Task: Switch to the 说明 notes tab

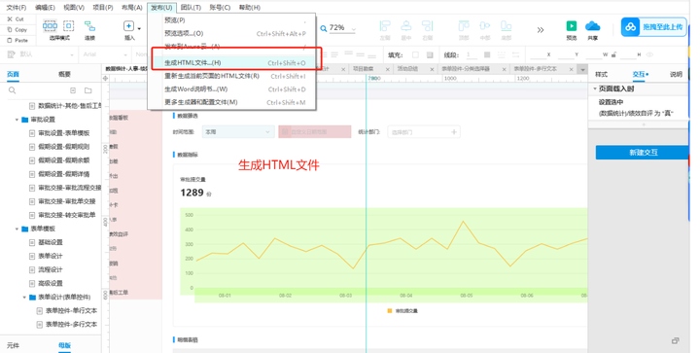Action: (676, 75)
